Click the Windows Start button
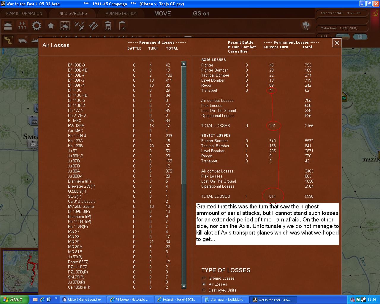 pos(15,300)
